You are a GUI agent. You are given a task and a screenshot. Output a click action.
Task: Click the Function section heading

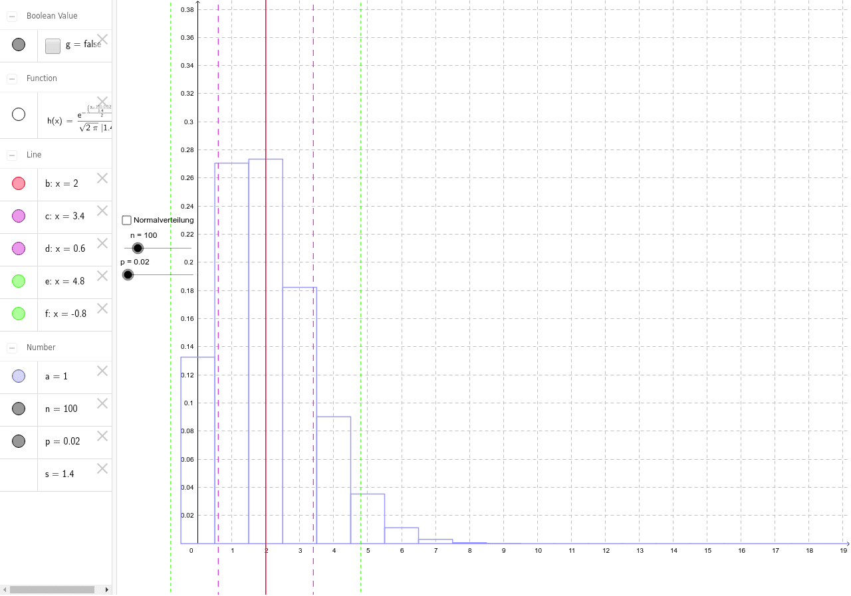[x=42, y=78]
